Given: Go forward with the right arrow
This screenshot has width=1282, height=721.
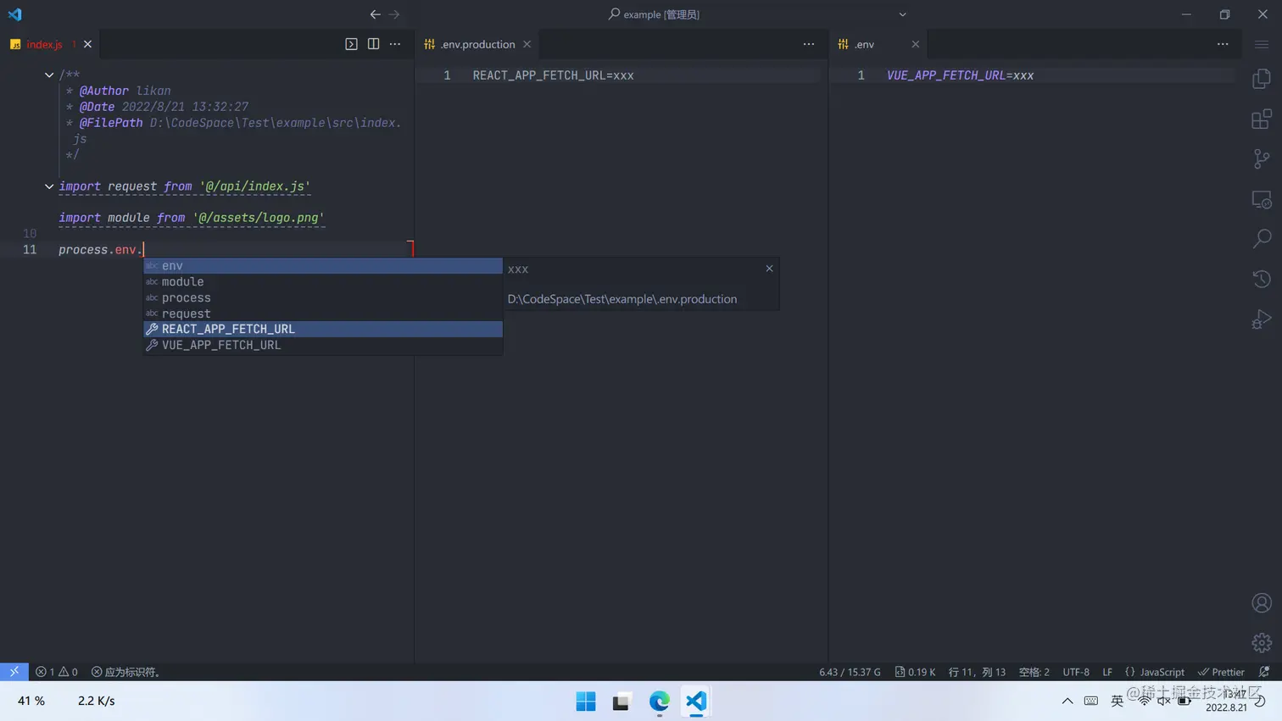Looking at the screenshot, I should (394, 14).
